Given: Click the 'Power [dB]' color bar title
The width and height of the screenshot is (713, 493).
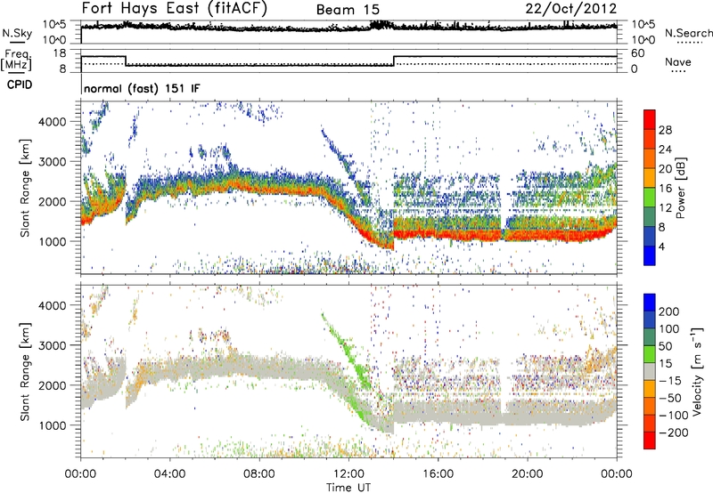Looking at the screenshot, I should pyautogui.click(x=680, y=188).
